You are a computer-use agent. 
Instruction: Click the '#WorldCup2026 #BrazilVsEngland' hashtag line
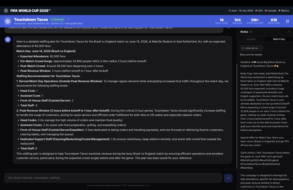259,160
